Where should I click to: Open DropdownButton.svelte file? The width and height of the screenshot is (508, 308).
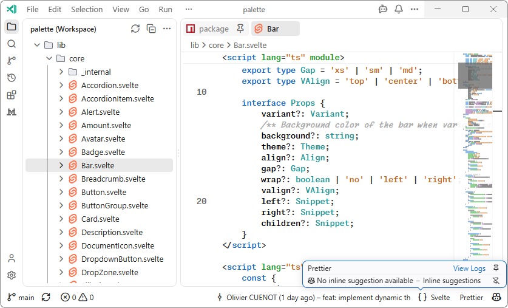coord(122,259)
